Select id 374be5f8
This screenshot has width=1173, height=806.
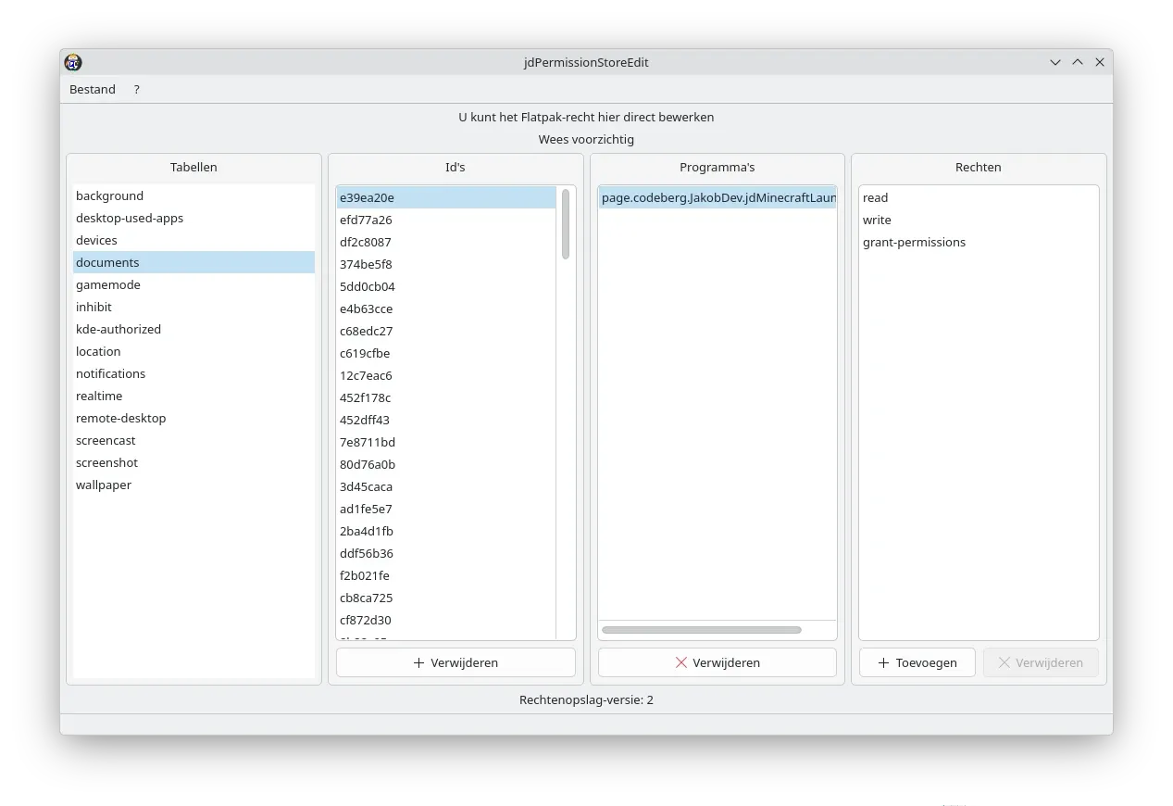click(446, 264)
